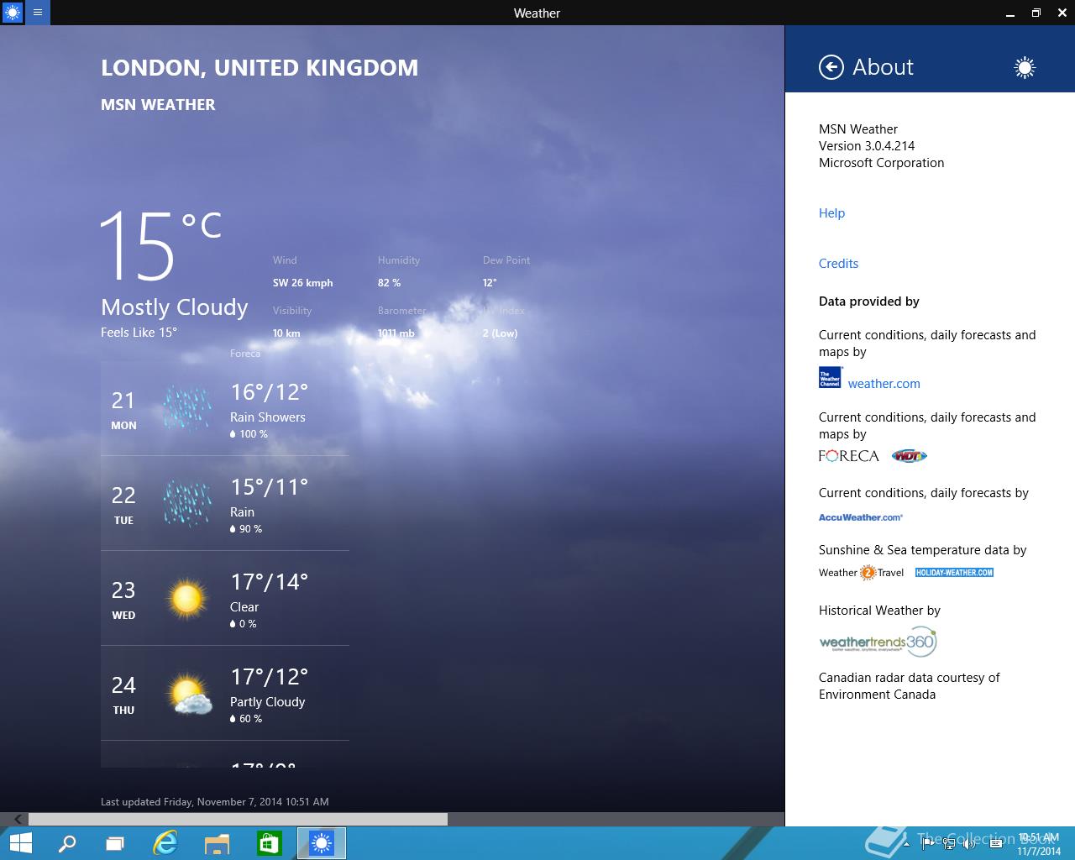Image resolution: width=1075 pixels, height=860 pixels.
Task: Go back from the About panel
Action: (831, 67)
